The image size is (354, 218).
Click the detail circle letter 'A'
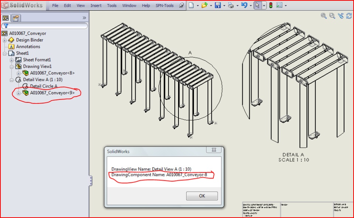pyautogui.click(x=190, y=53)
